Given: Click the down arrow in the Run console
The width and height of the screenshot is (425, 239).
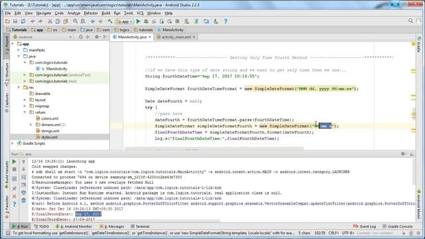Looking at the screenshot, I should click(x=24, y=169).
